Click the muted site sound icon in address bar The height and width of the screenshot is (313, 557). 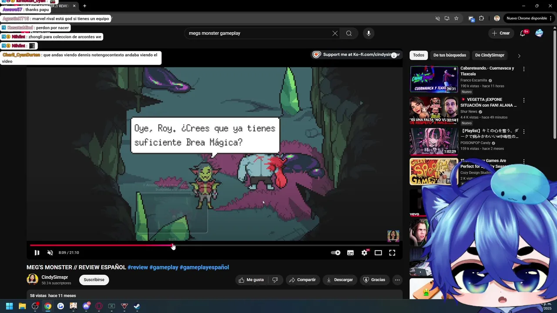438,18
